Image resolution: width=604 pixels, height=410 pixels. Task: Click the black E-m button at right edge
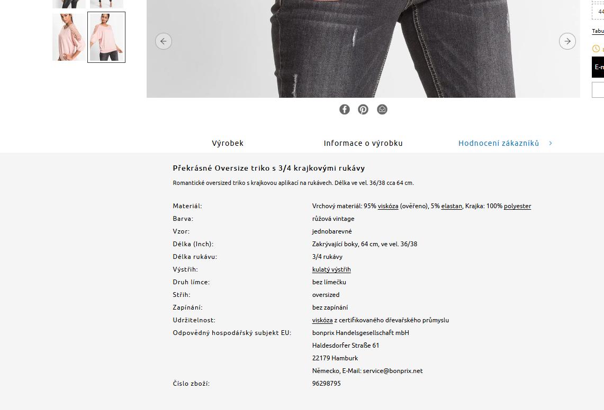[598, 67]
